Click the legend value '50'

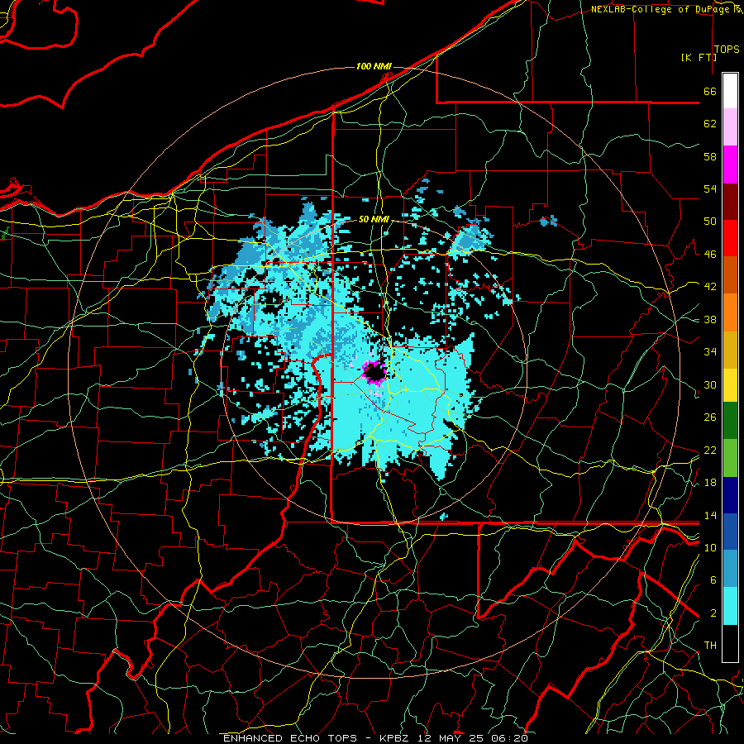710,222
